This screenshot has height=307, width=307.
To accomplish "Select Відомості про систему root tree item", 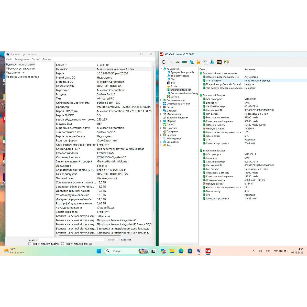I will tap(20, 64).
